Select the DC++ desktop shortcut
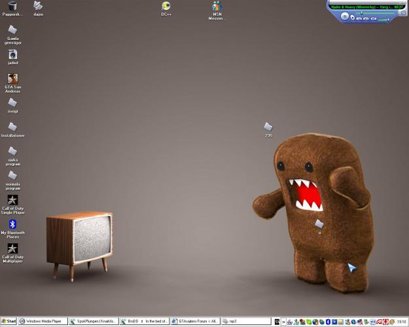The width and height of the screenshot is (409, 327). click(x=166, y=7)
